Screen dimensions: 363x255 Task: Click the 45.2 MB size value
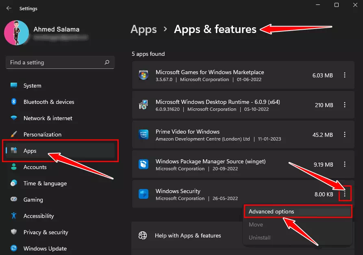point(323,135)
